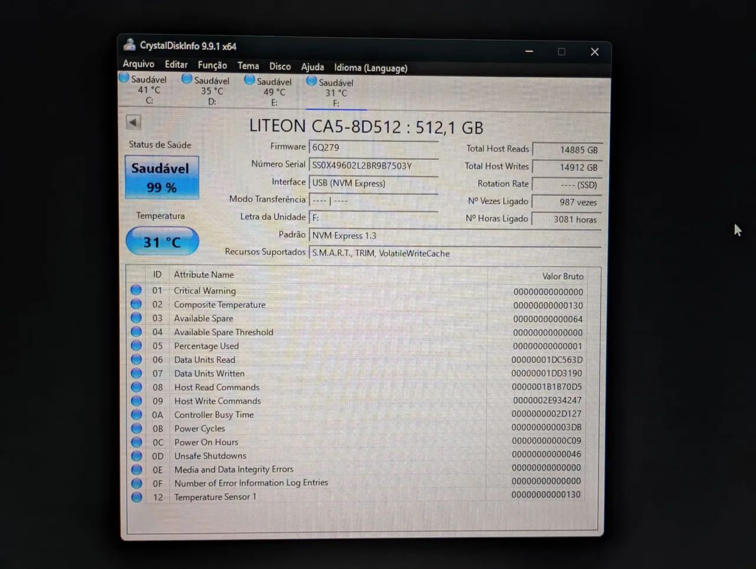This screenshot has width=756, height=569.
Task: Click the Attribute Name column header
Action: coord(204,274)
